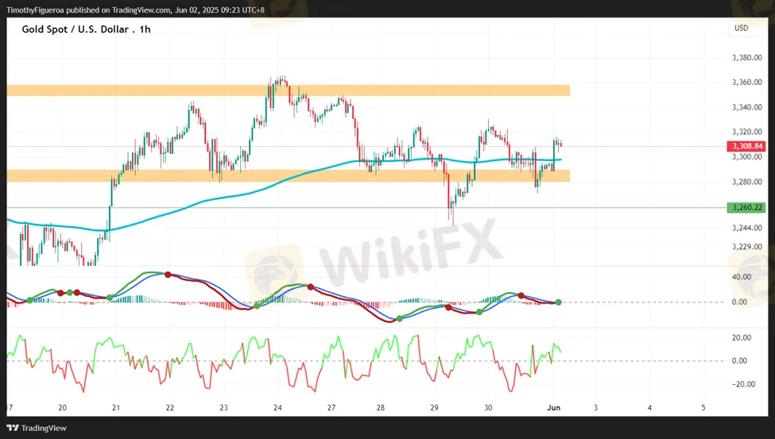775x439 pixels.
Task: Click the 40.00 label on MACD scale
Action: coord(739,277)
